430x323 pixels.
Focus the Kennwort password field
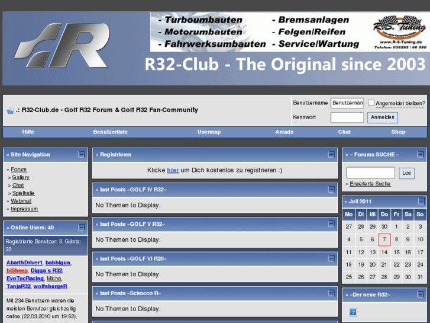click(347, 117)
